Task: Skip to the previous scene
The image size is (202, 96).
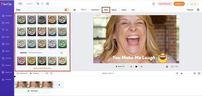Action: point(131,67)
